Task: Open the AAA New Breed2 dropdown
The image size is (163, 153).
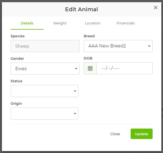Action: coord(118,46)
